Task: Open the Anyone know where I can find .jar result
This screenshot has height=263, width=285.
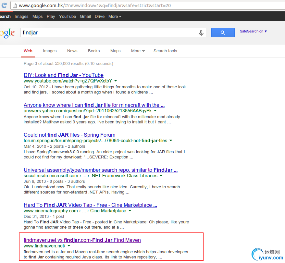Action: coord(94,105)
